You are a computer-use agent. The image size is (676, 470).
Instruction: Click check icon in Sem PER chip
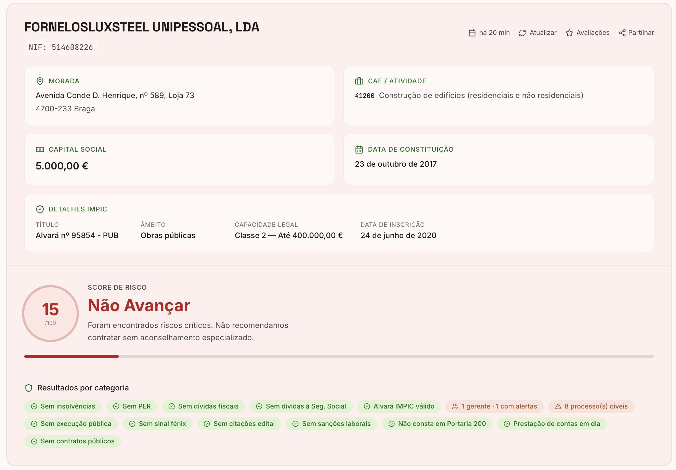[116, 406]
